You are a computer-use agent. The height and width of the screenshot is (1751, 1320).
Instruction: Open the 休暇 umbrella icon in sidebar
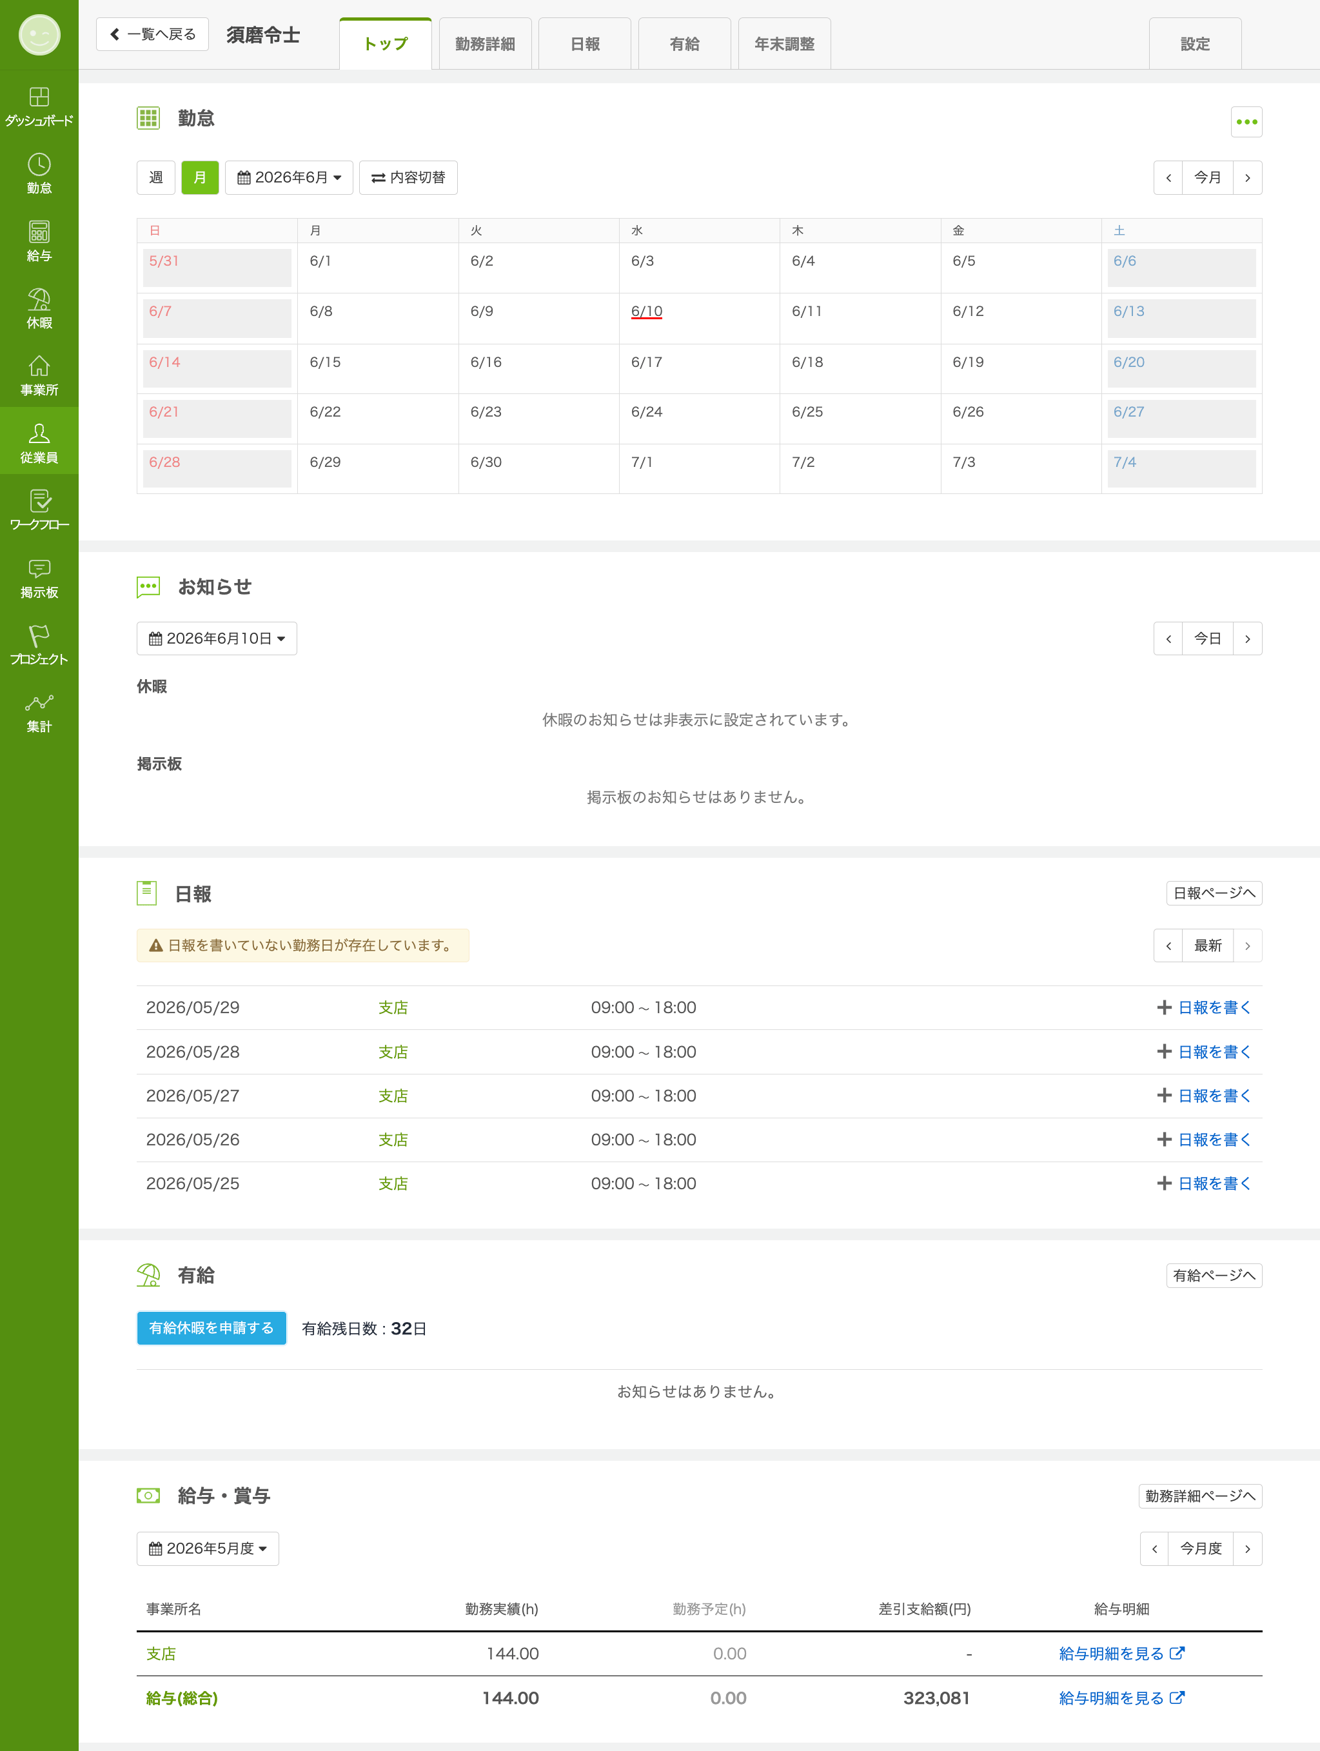click(x=39, y=308)
